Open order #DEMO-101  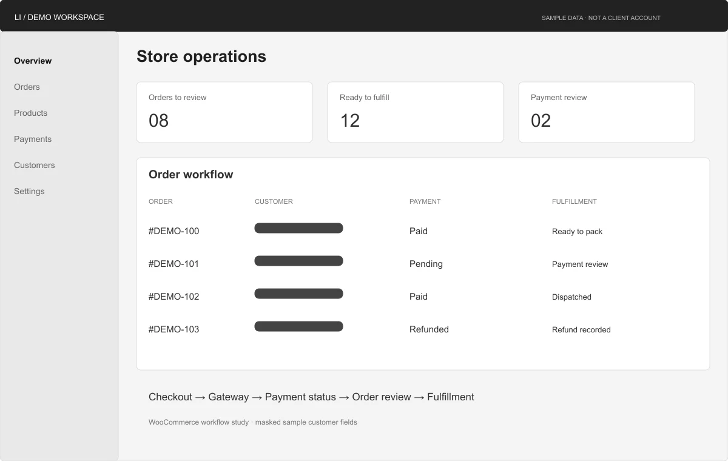pyautogui.click(x=174, y=264)
